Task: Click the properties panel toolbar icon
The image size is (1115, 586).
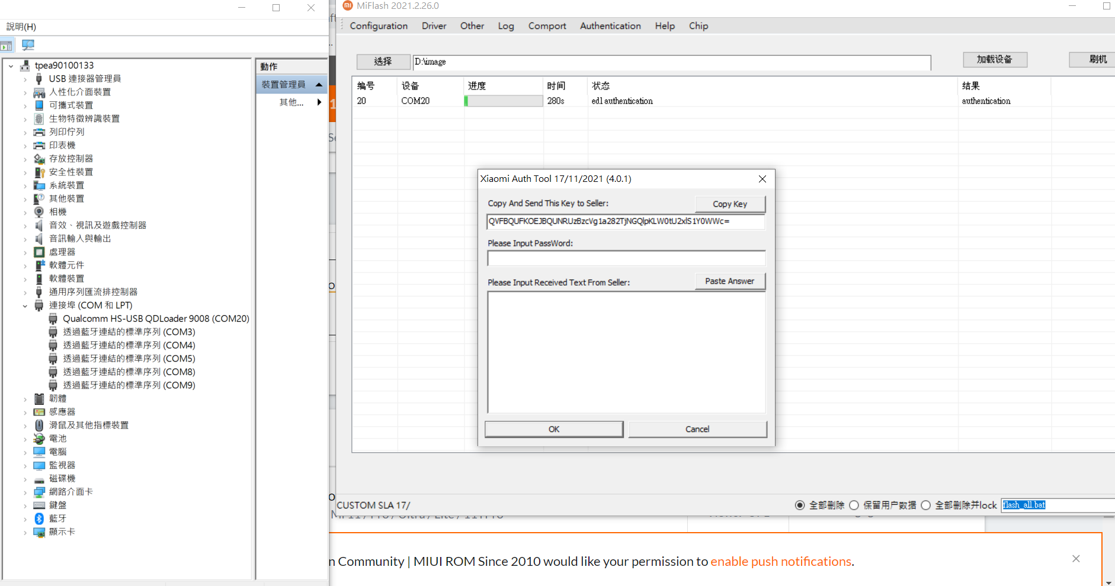Action: tap(7, 45)
